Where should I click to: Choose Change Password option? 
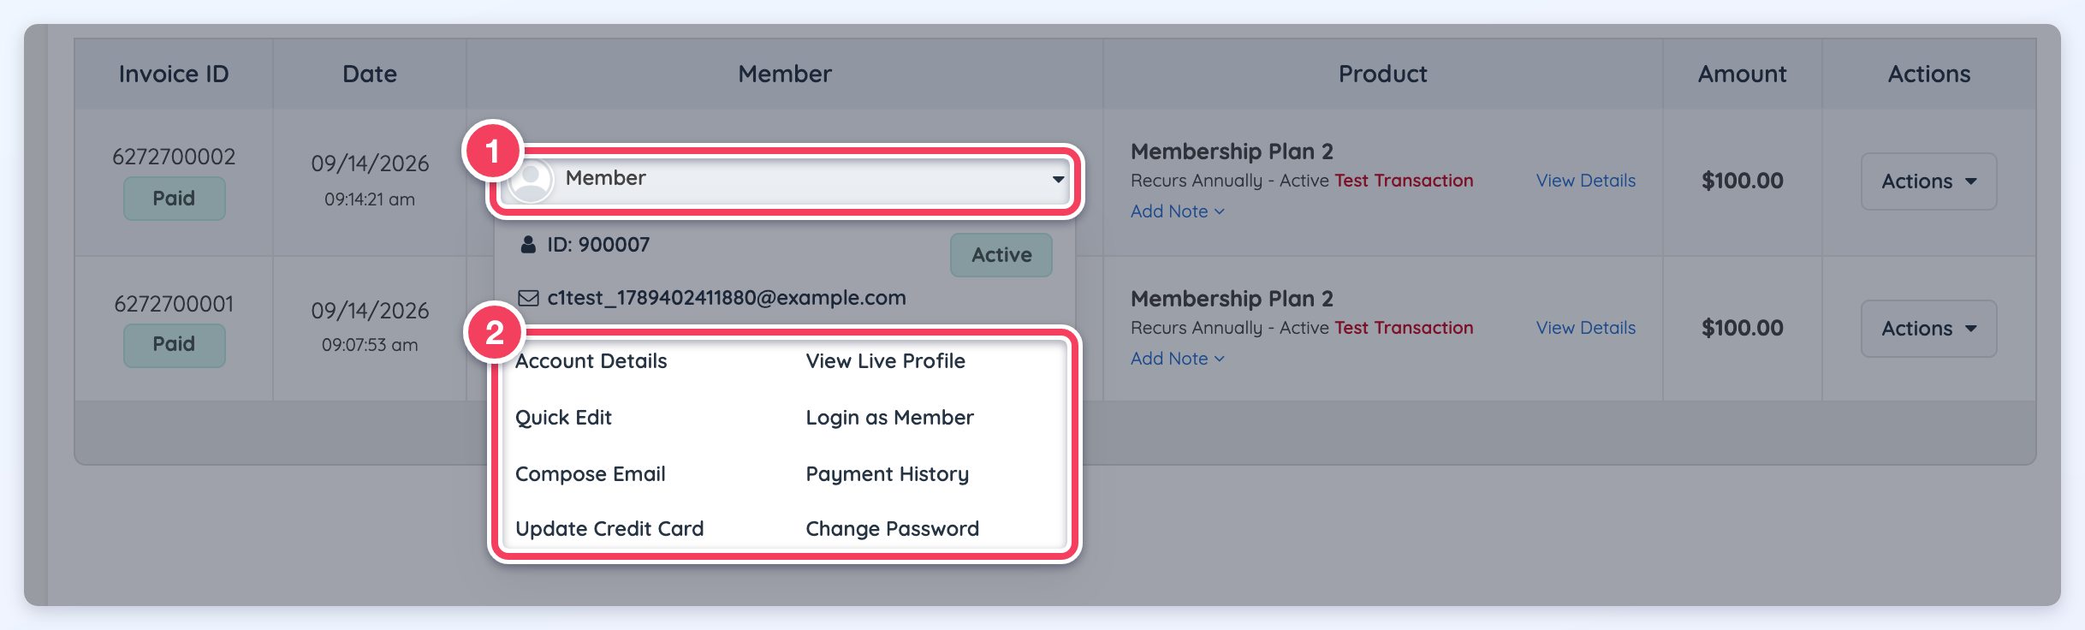pyautogui.click(x=892, y=529)
